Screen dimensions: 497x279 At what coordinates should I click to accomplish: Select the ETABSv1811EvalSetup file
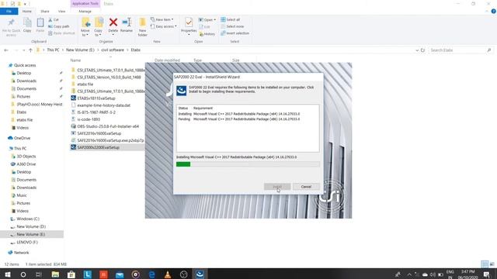tap(96, 98)
